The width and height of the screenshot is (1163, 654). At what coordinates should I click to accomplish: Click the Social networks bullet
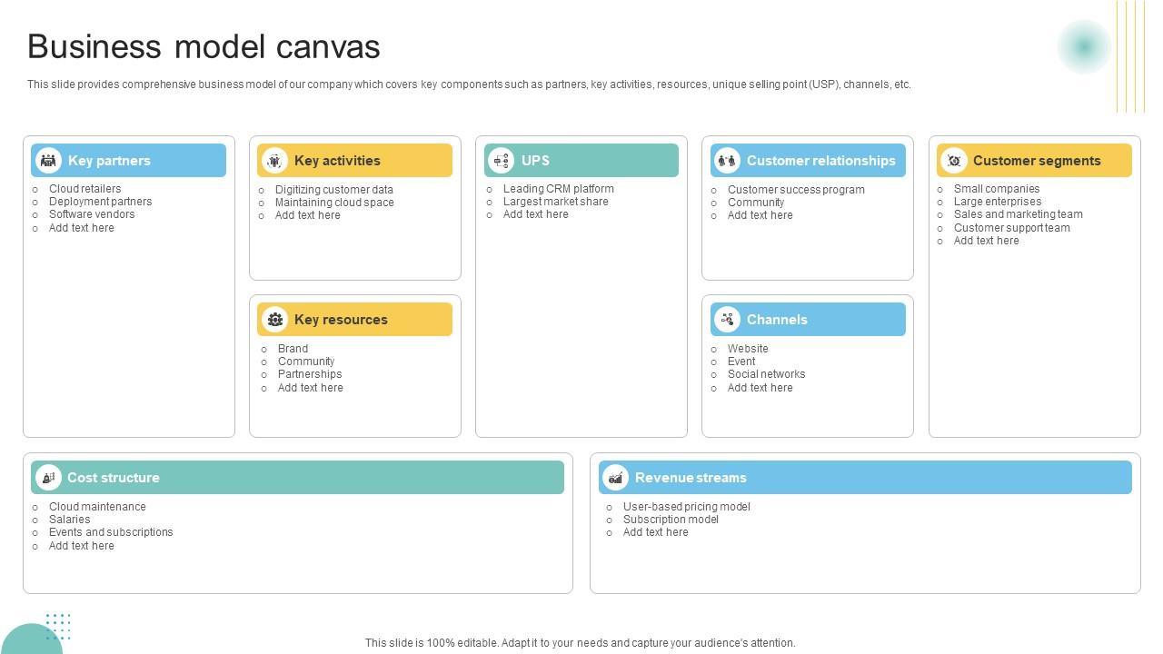pos(766,374)
